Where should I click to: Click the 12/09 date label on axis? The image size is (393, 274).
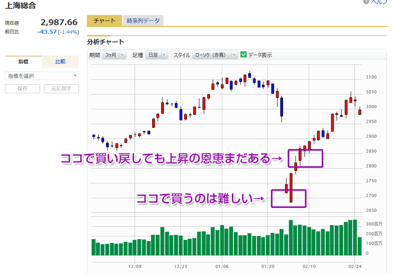pos(135,267)
